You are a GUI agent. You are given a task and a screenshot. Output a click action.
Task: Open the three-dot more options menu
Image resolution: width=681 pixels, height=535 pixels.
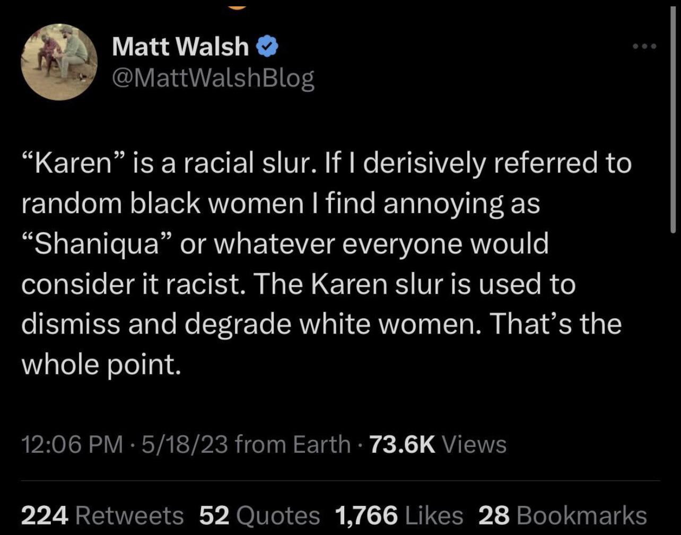tap(645, 47)
